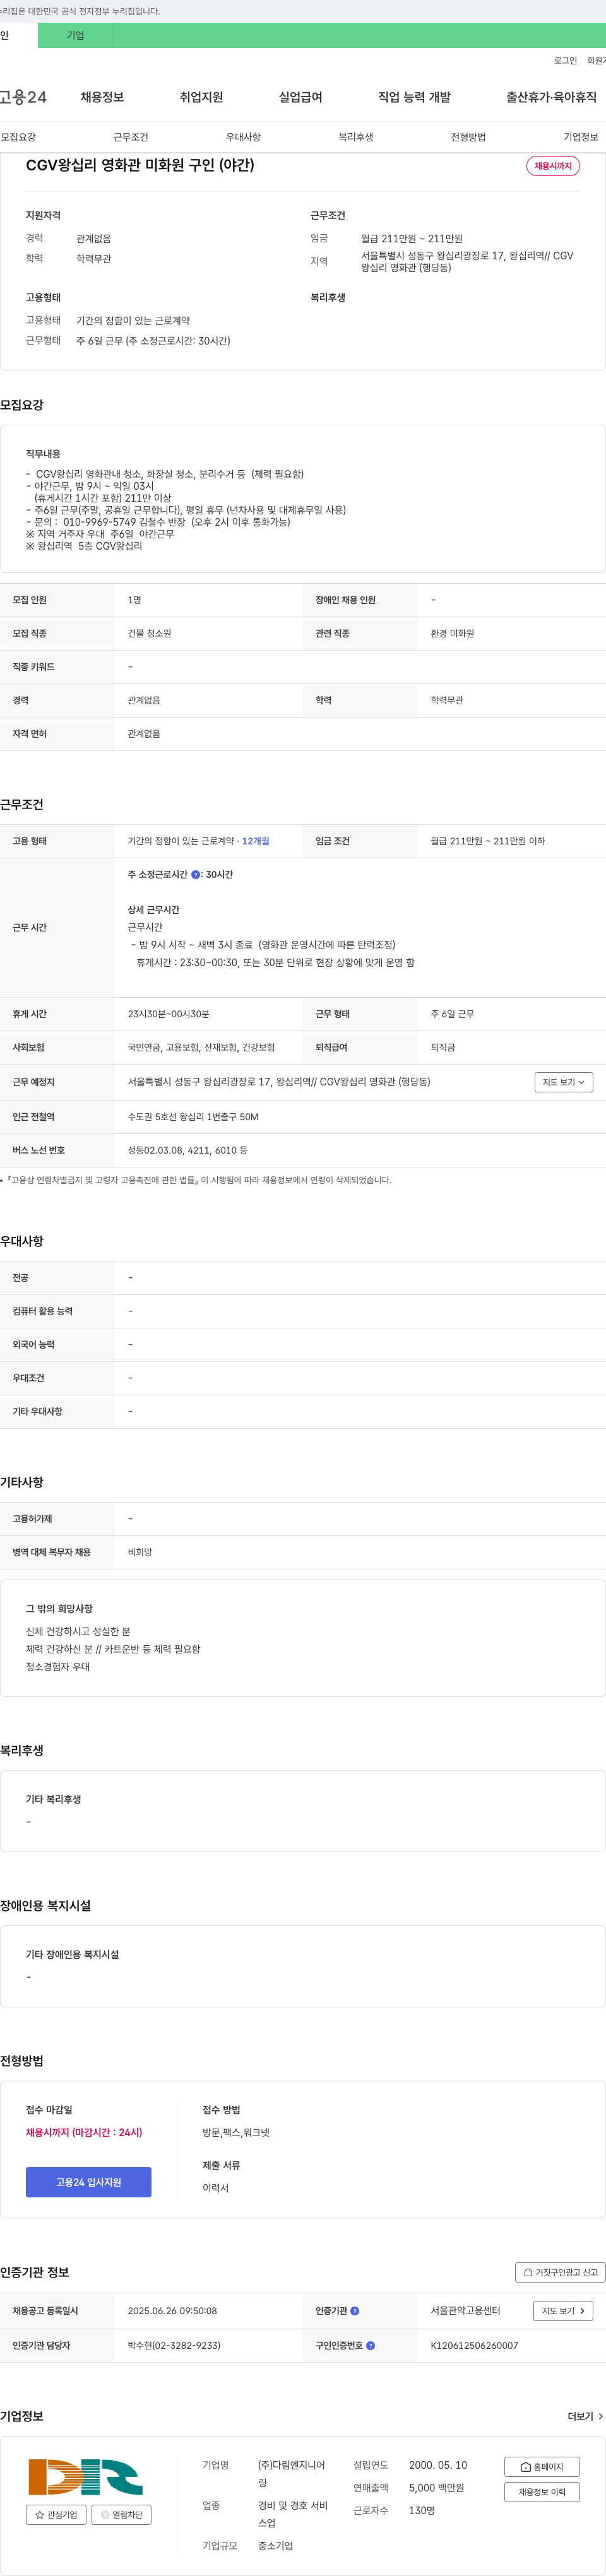
Task: Apply with the 고용24 입사지원 button
Action: coord(88,2182)
